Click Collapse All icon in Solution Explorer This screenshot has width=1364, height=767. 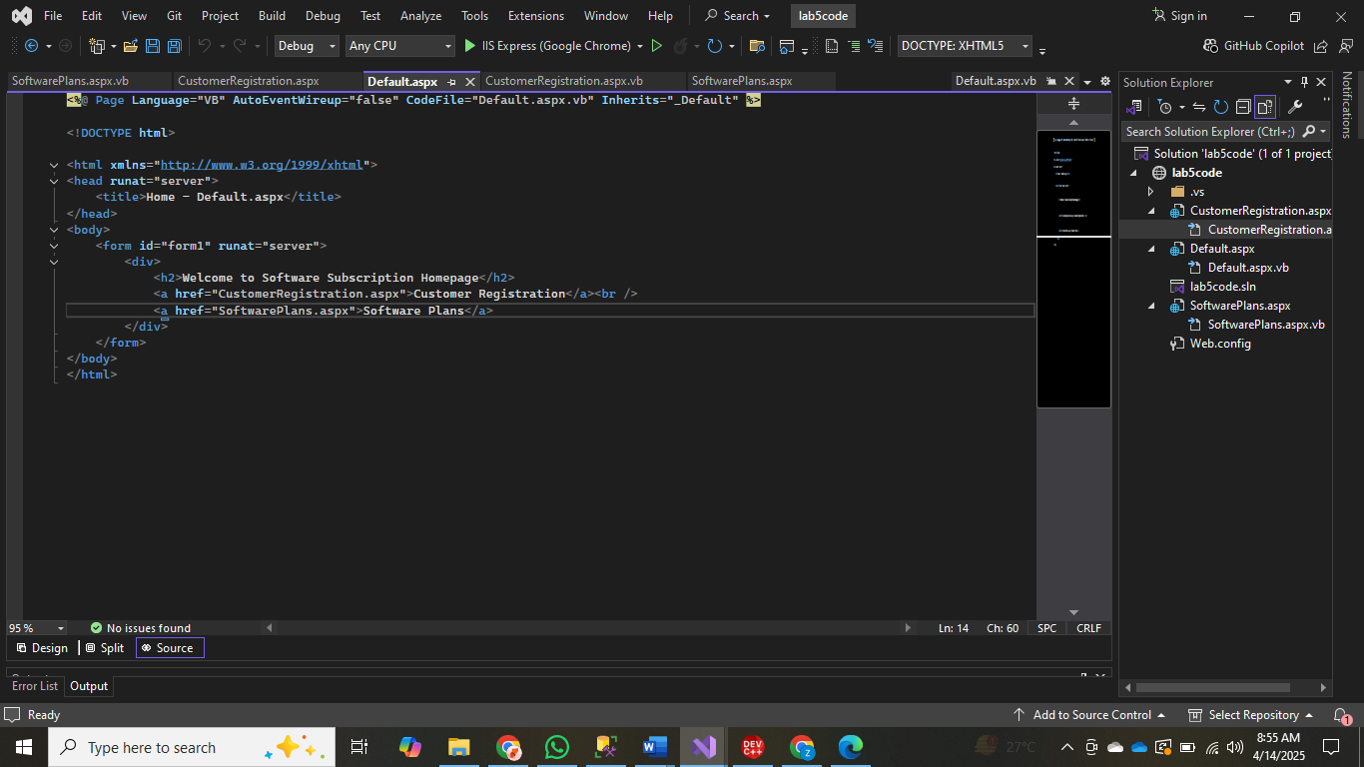tap(1243, 107)
